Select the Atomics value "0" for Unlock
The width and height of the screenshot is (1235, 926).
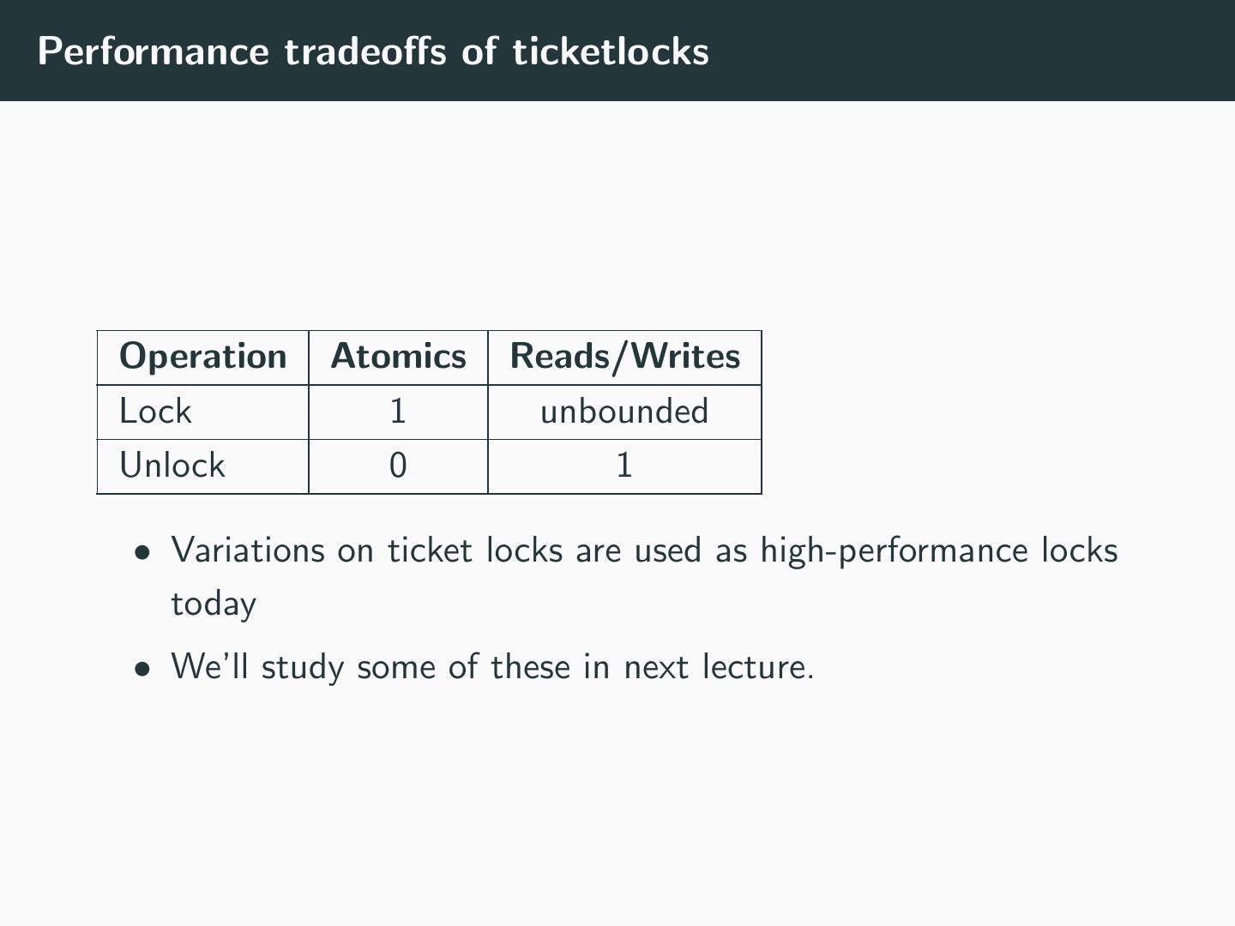pyautogui.click(x=398, y=466)
